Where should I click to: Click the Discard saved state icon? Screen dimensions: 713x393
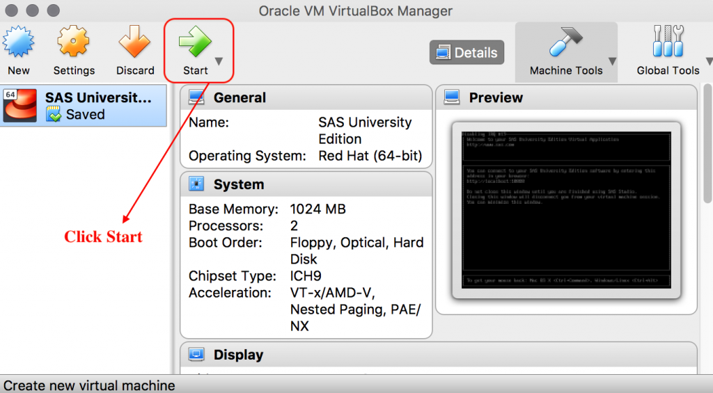tap(134, 41)
